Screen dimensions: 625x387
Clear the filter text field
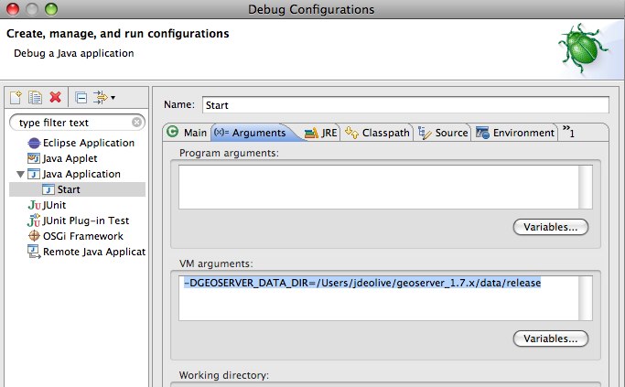[136, 122]
